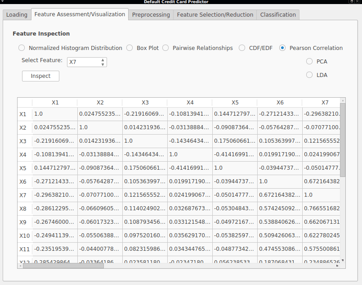Open the Select Feature combo box
Screen dimensions: 362x285
tap(87, 62)
